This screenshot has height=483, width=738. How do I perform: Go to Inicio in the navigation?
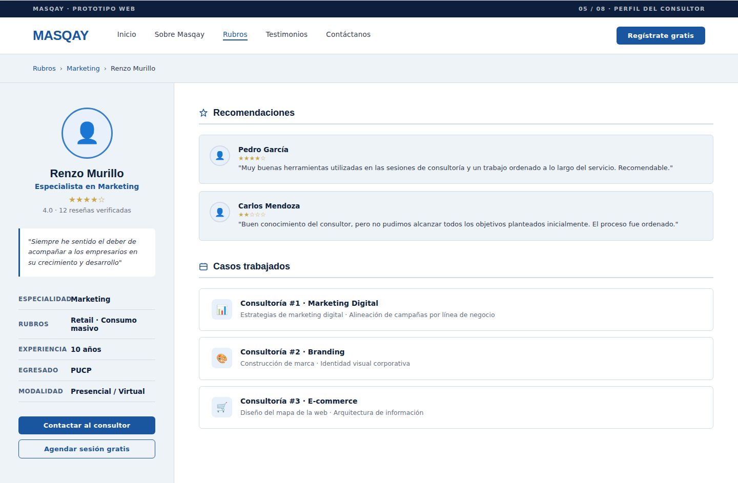pyautogui.click(x=127, y=34)
